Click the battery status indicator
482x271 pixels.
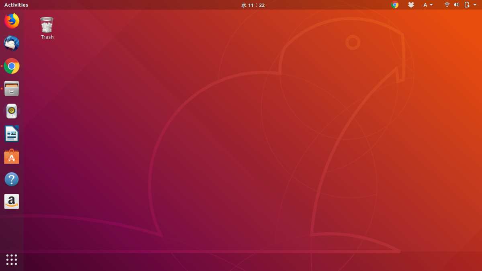(466, 5)
